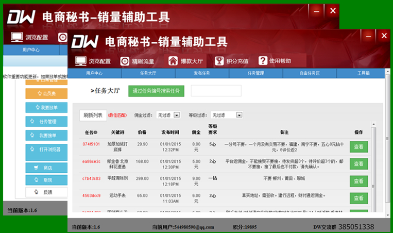
Task: Click task number search input field
Action: (216, 91)
